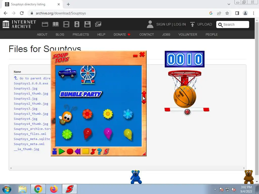Viewport: 259px width, 194px height.
Task: Open Firefox from the taskbar
Action: coord(54,189)
